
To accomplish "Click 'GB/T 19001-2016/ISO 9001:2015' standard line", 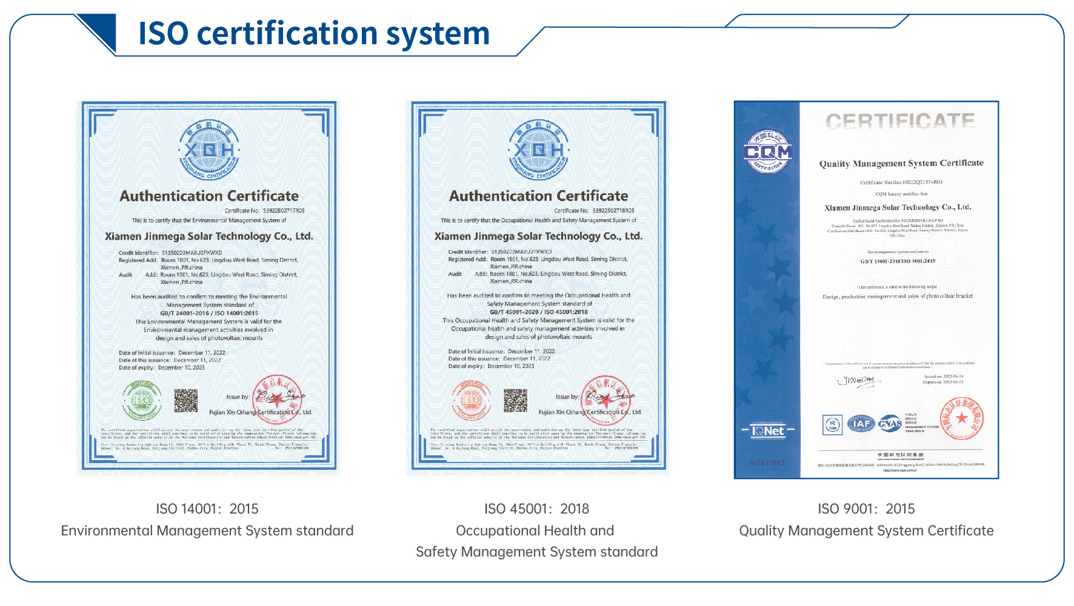I will [x=898, y=261].
